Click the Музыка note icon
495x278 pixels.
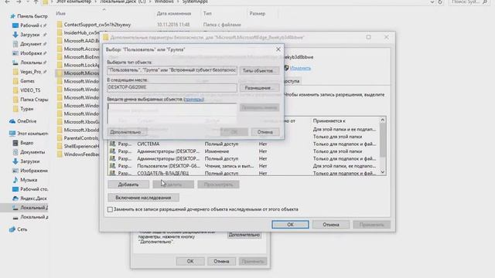point(15,180)
